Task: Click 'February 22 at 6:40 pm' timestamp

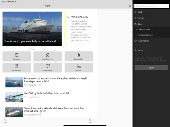Action: (x=32, y=97)
